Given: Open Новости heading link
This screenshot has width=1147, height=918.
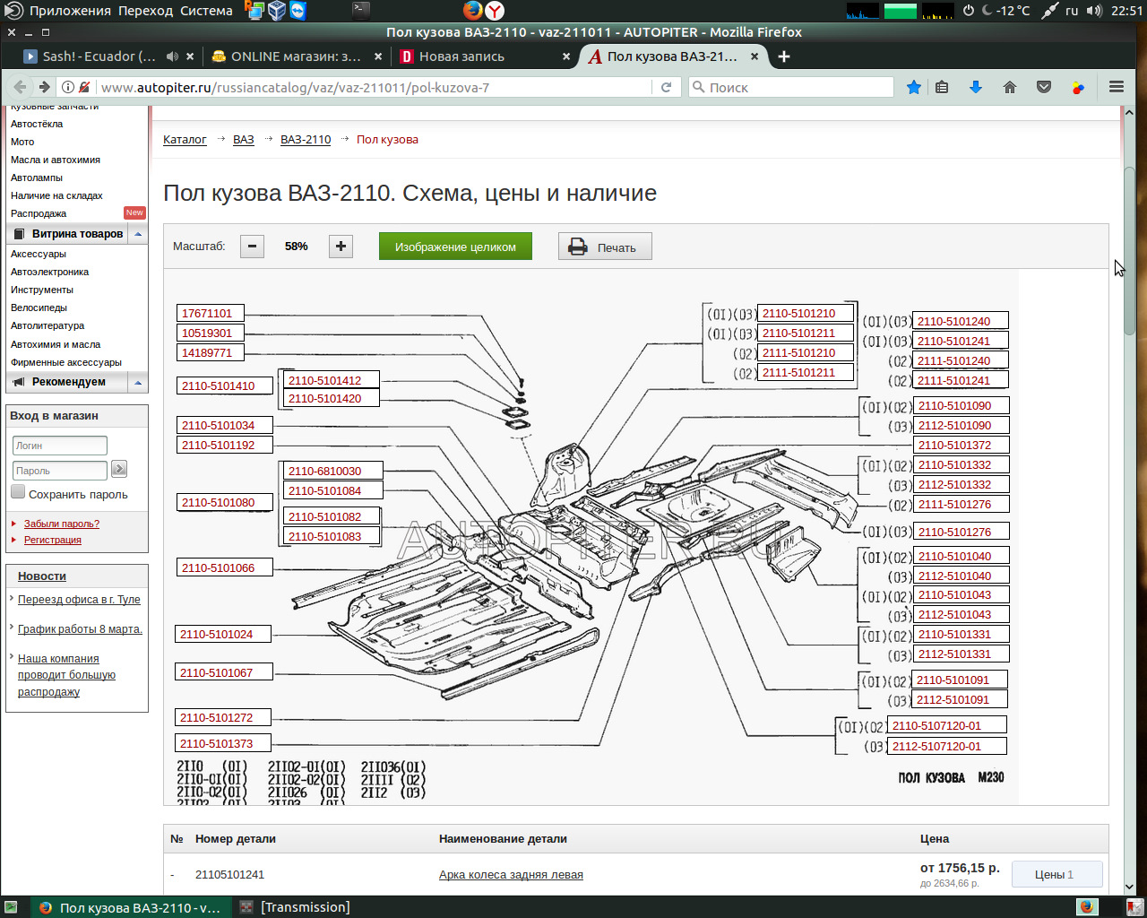Looking at the screenshot, I should coord(42,576).
